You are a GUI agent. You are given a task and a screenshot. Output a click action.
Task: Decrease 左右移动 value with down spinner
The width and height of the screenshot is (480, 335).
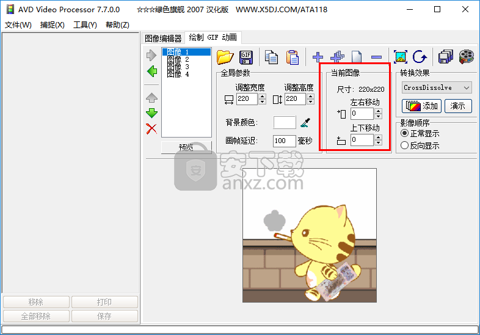pos(379,117)
